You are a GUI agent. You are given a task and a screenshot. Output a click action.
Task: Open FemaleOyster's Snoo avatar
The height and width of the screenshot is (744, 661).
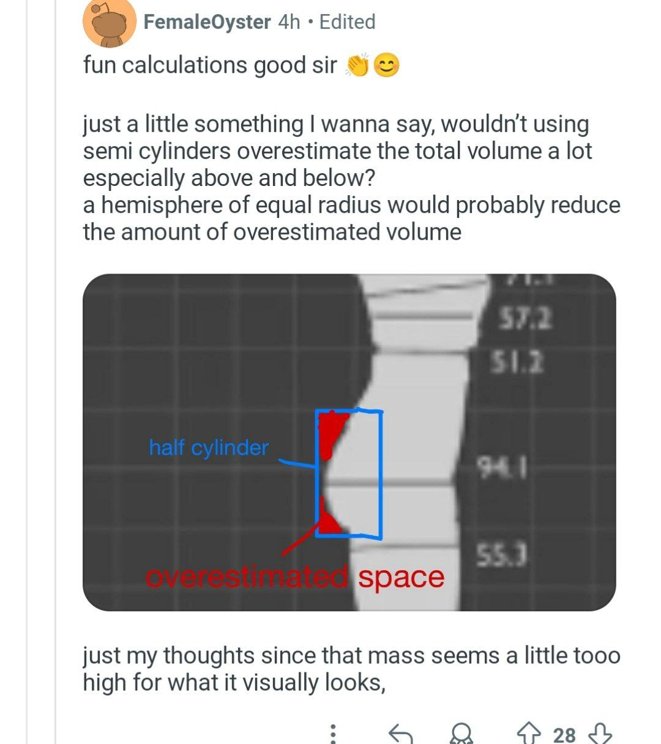click(110, 23)
